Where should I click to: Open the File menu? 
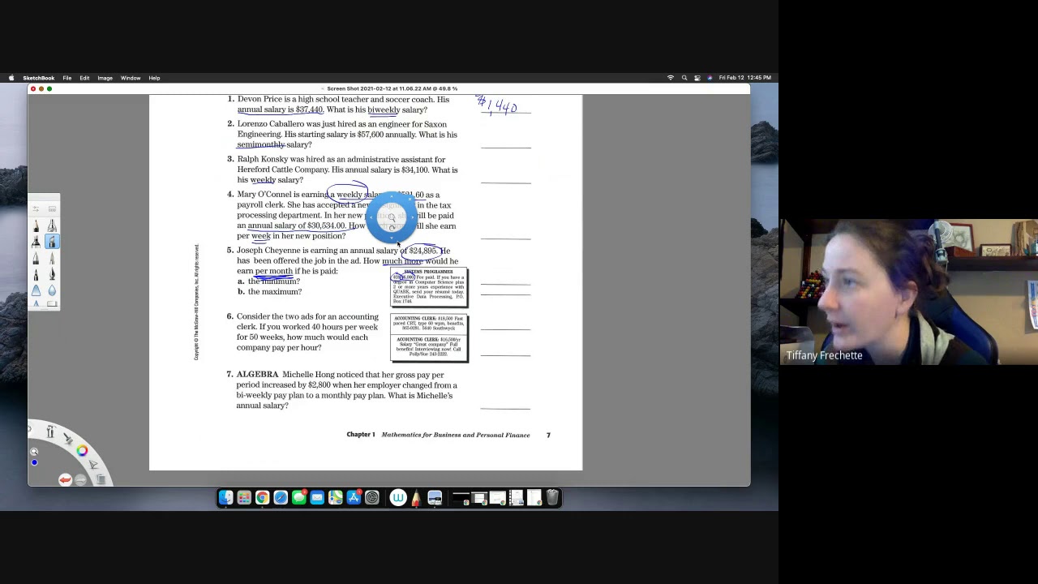pos(67,78)
